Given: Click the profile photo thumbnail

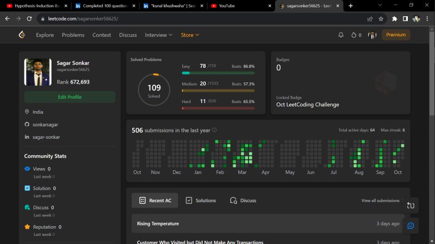Looking at the screenshot, I should point(38,72).
